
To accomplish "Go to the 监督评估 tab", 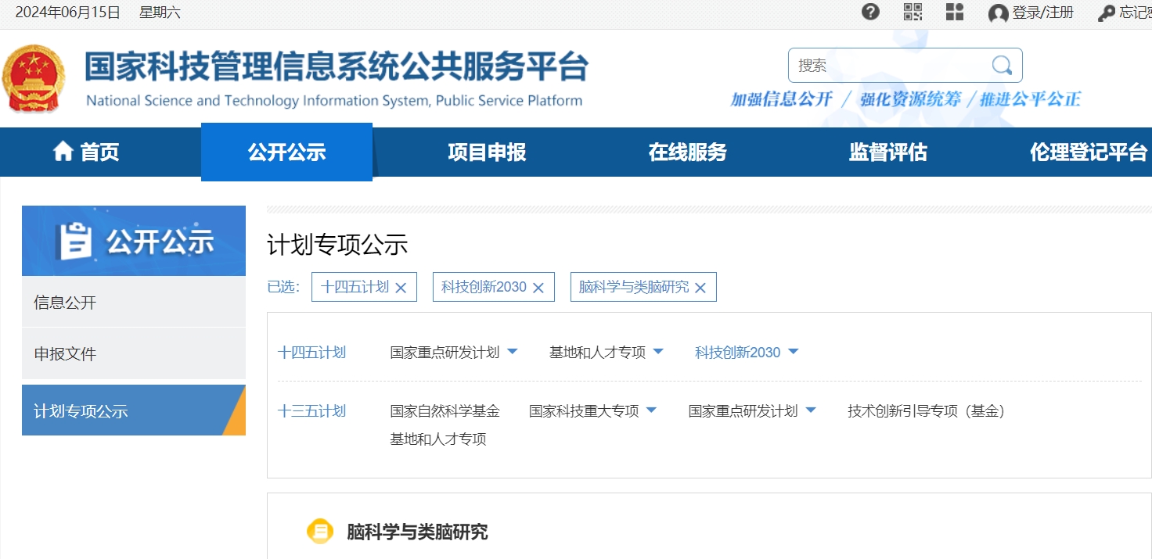I will tap(887, 152).
